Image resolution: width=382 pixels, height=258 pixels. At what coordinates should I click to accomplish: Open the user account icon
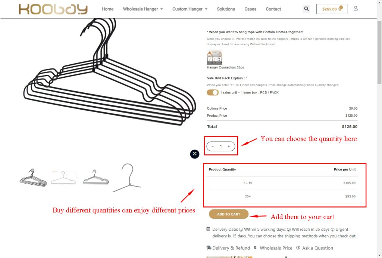pyautogui.click(x=356, y=9)
